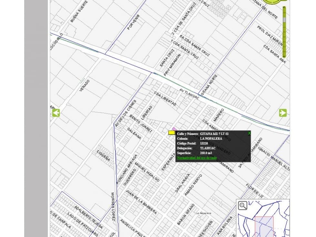The width and height of the screenshot is (316, 237).
Task: Click the pink extent rectangle in overview map
Action: coord(264,227)
